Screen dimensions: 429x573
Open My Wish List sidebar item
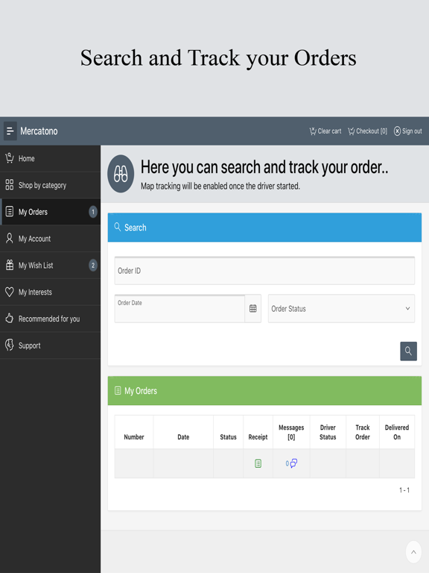pos(51,266)
